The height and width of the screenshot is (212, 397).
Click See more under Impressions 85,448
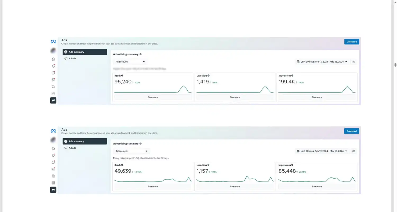(x=317, y=186)
